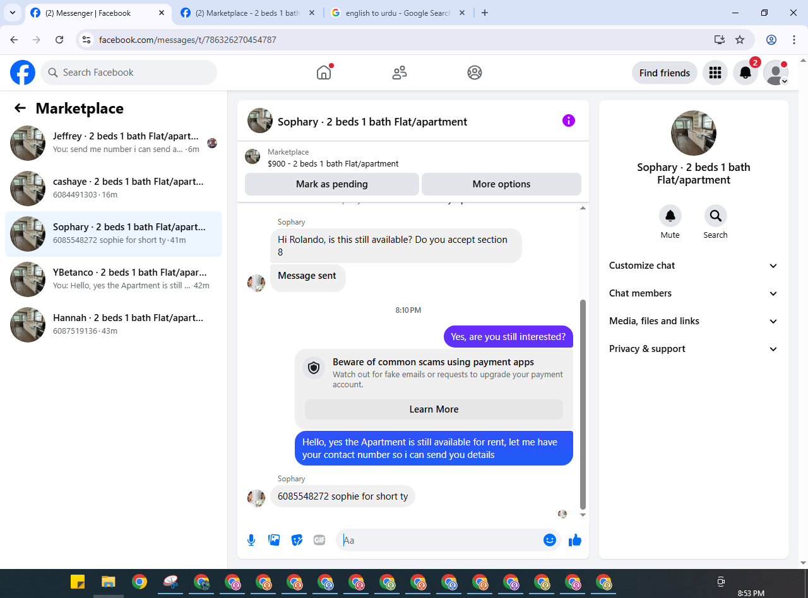Open the Hannah conversation
This screenshot has height=598, width=808.
(114, 325)
